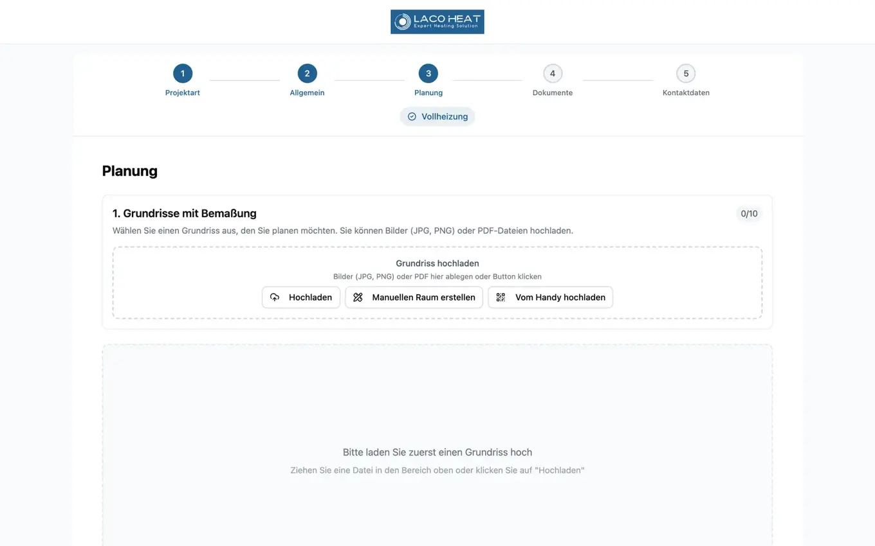The height and width of the screenshot is (546, 875).
Task: Click the cloud upload icon
Action: 275,297
